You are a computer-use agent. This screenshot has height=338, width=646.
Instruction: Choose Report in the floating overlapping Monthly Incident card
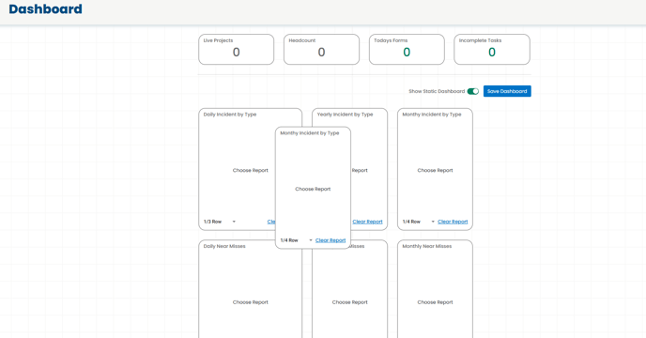click(313, 189)
